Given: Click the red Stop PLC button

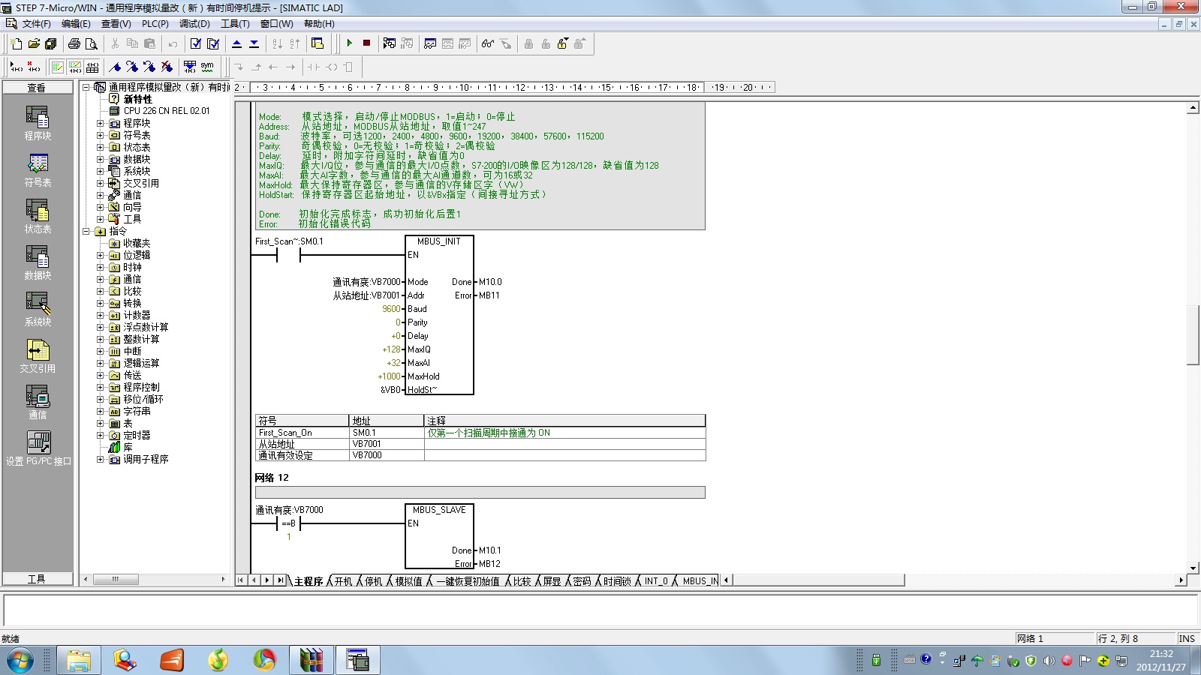Looking at the screenshot, I should click(367, 43).
